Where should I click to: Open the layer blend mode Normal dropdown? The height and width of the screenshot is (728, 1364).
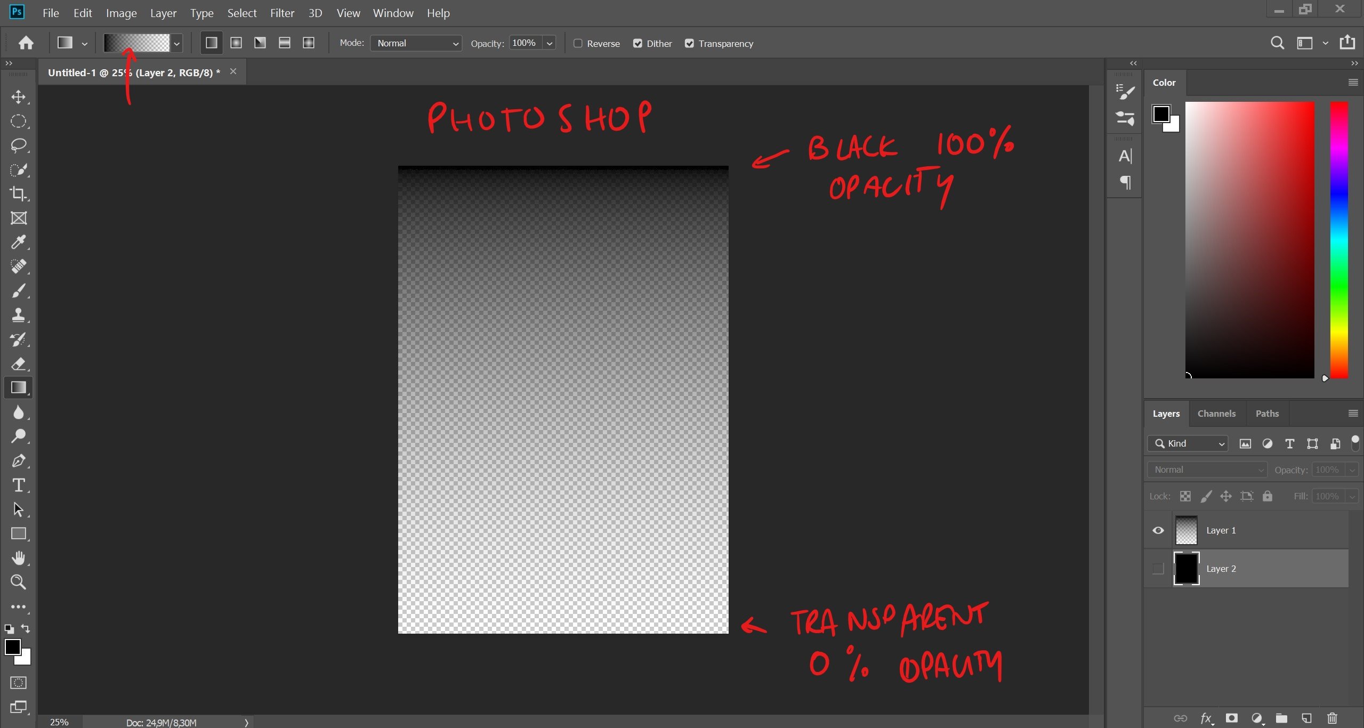pyautogui.click(x=1207, y=470)
